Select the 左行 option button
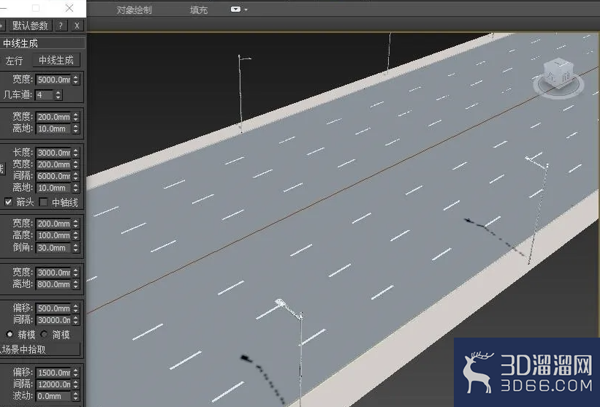Viewport: 600px width, 407px height. (x=14, y=61)
